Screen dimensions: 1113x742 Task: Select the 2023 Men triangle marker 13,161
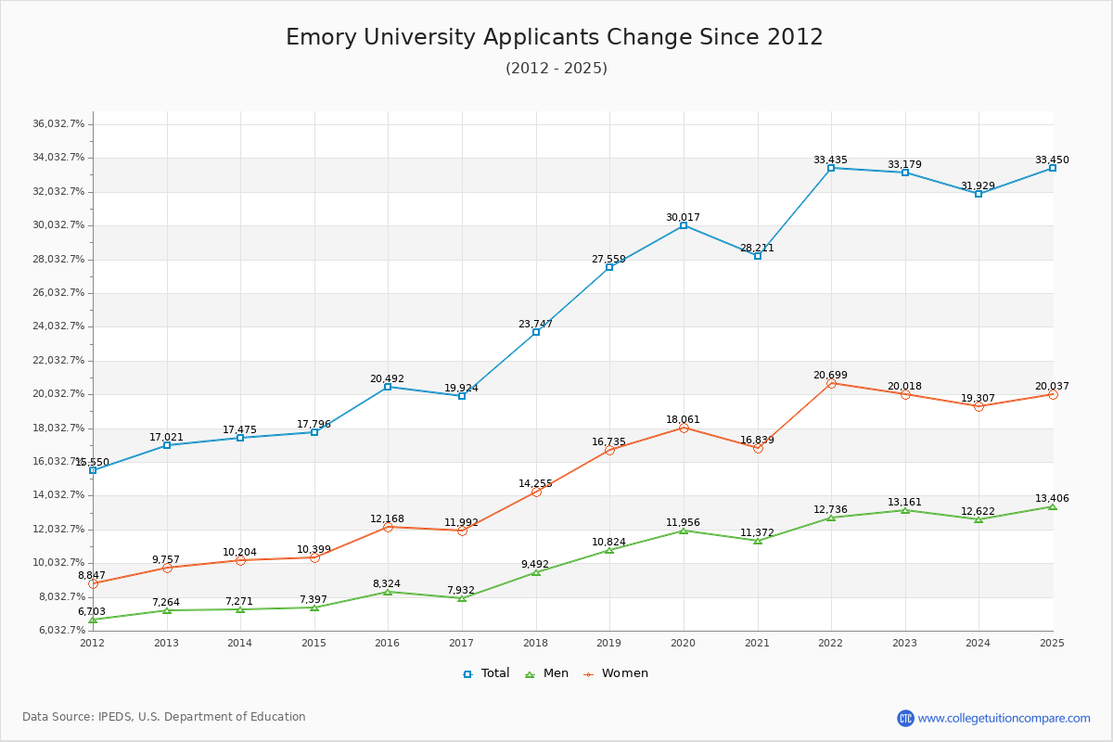905,510
